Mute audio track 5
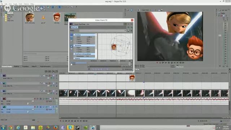Screen dimensions: 231x130 [x=51, y=107]
